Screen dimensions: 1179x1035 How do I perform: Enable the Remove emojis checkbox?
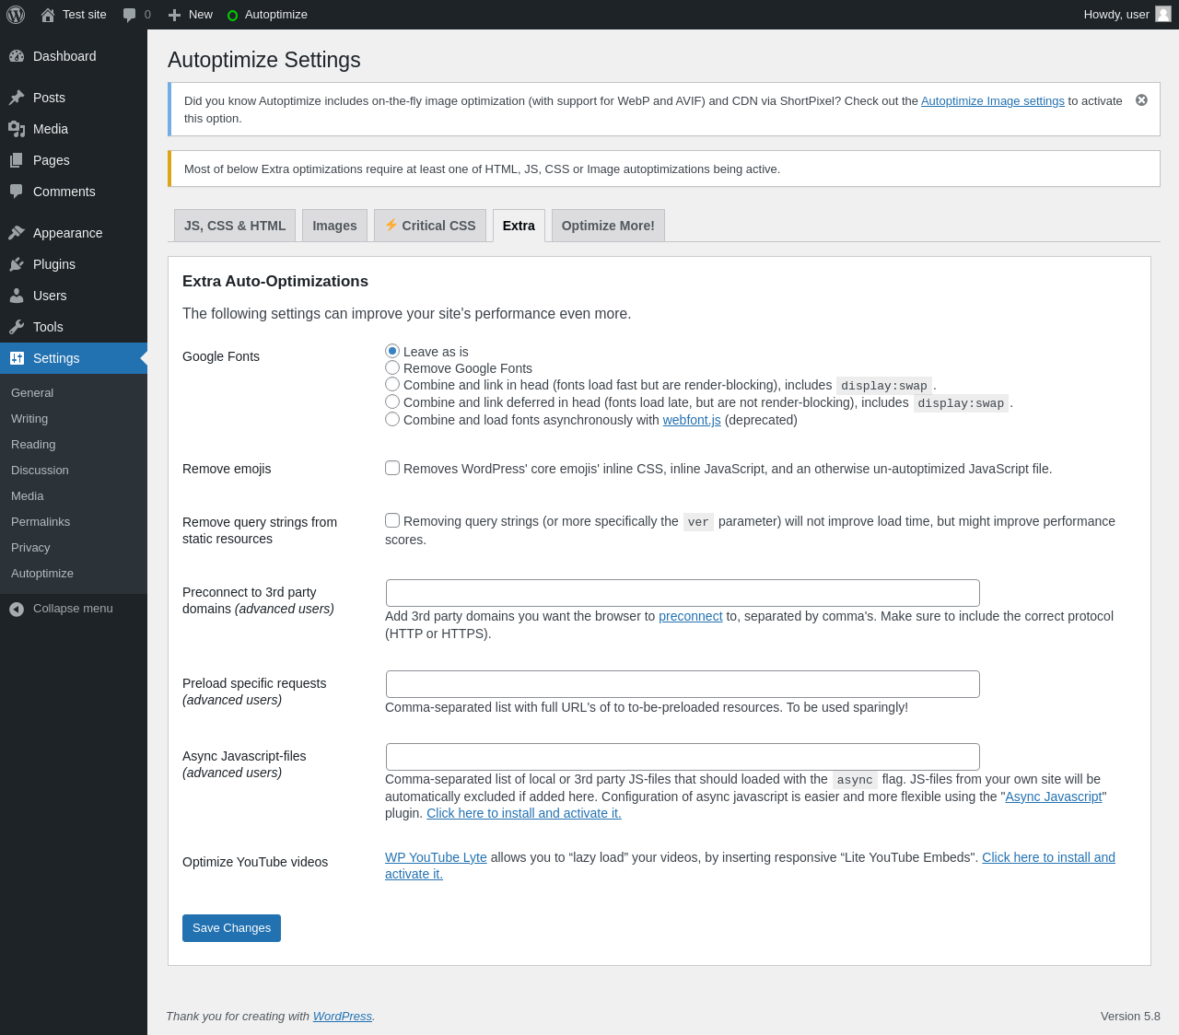click(x=392, y=468)
